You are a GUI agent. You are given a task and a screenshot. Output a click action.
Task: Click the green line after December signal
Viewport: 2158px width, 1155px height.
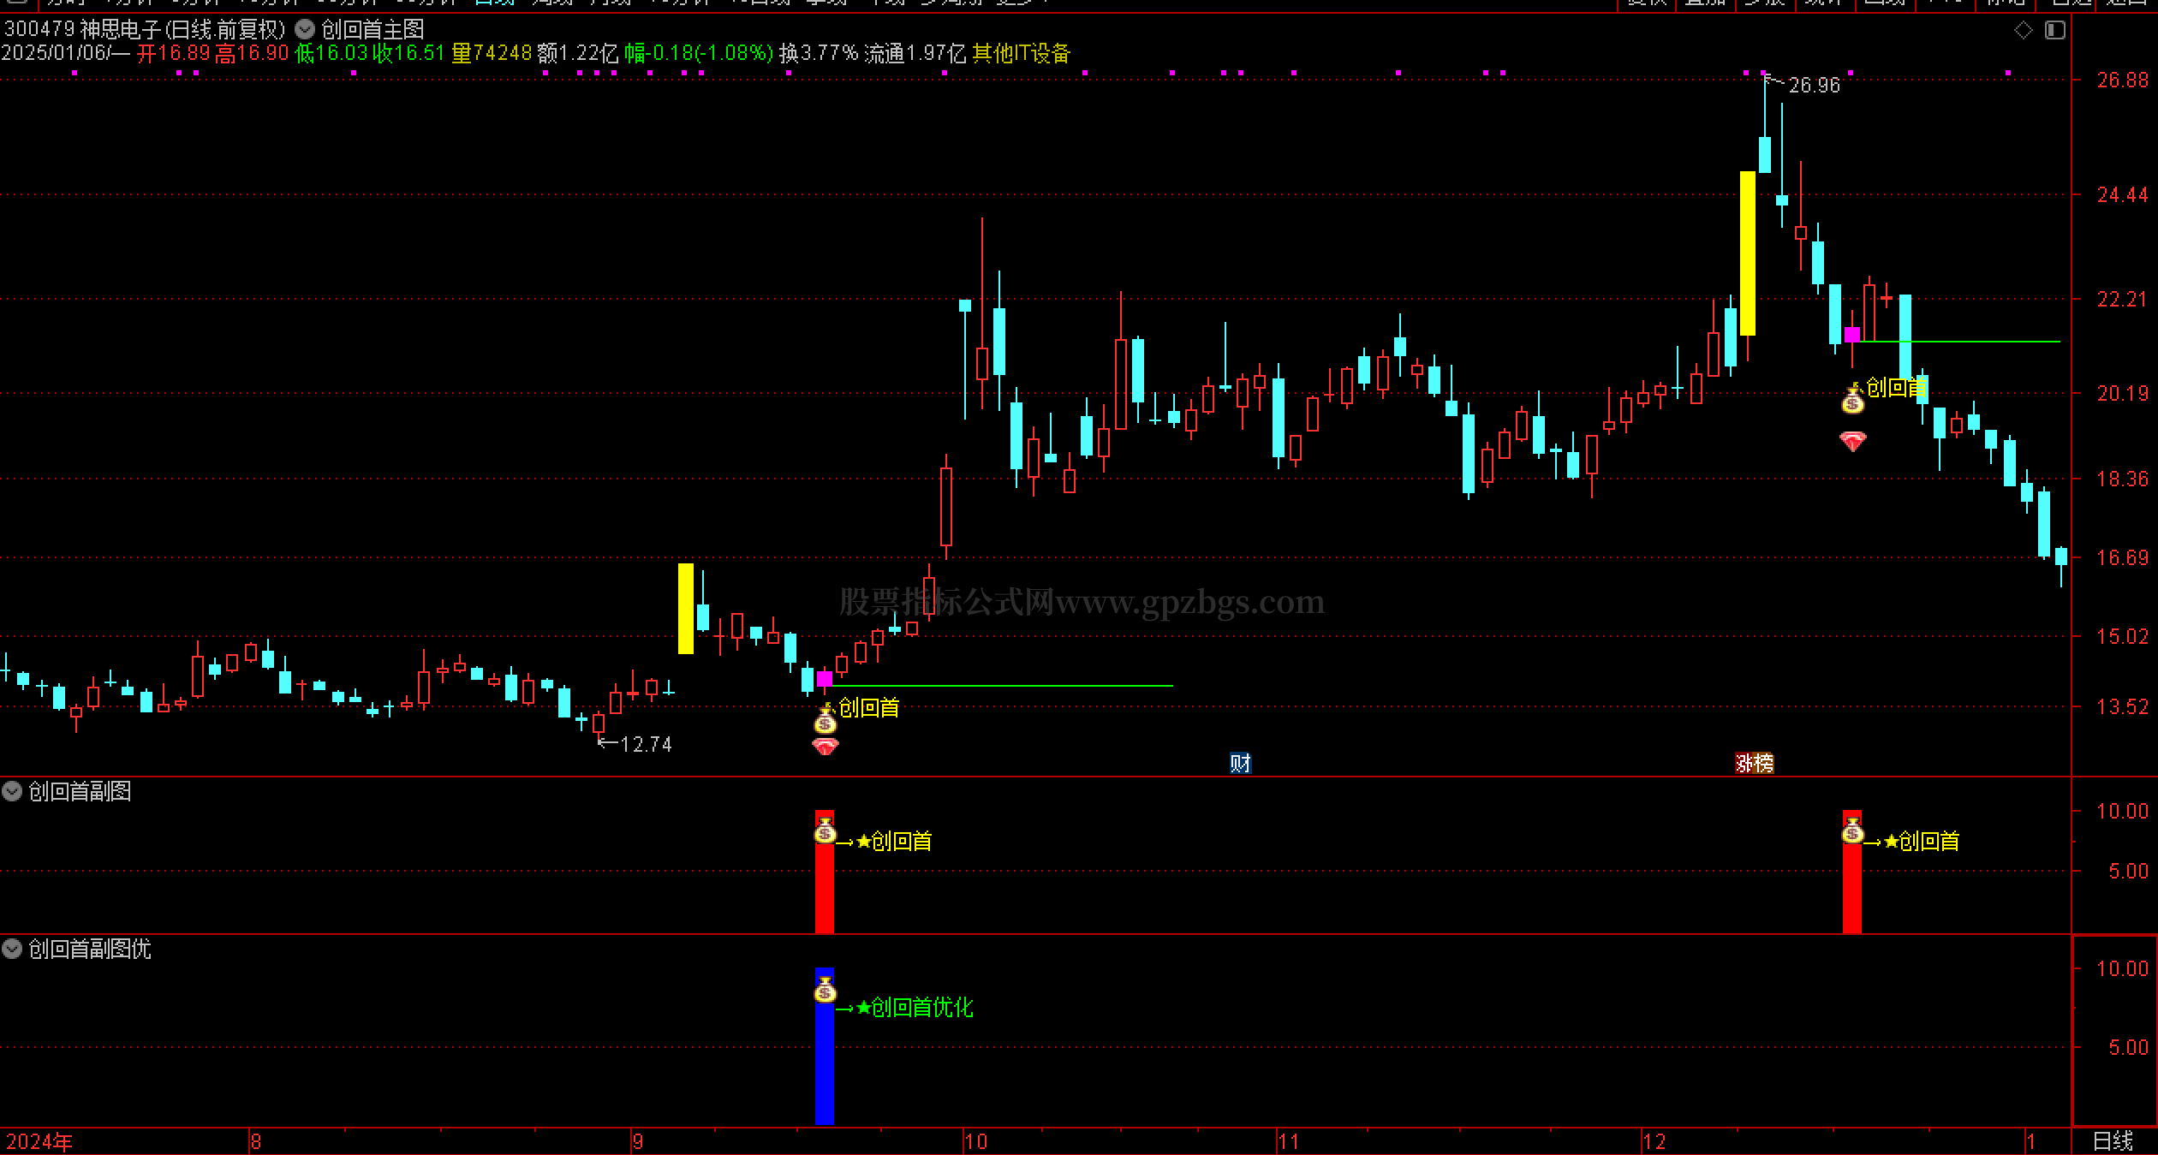pos(1960,342)
